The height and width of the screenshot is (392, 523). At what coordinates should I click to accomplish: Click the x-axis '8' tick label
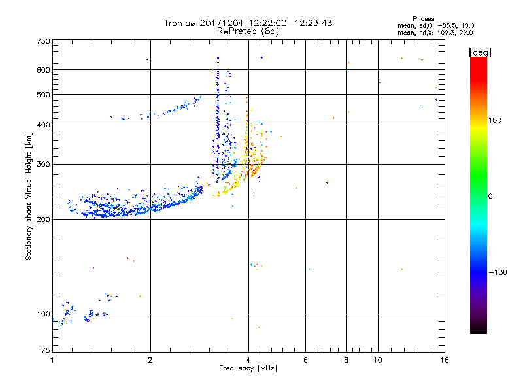(x=346, y=360)
